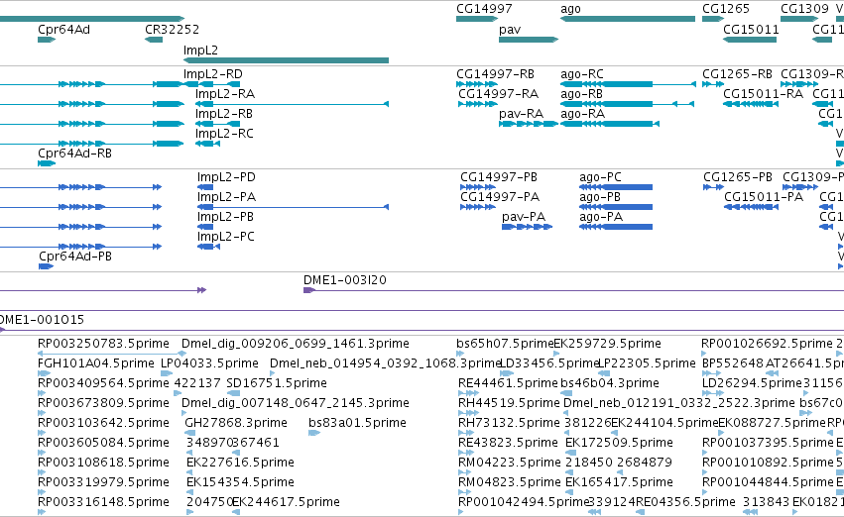Click the ago-RB transcript label

(581, 94)
